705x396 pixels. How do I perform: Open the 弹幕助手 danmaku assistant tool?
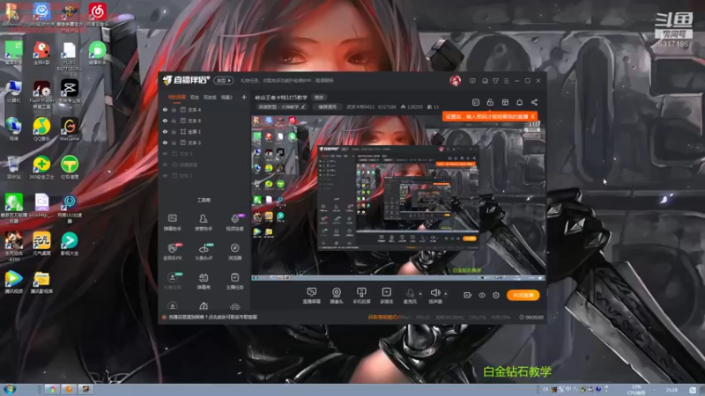pyautogui.click(x=172, y=223)
